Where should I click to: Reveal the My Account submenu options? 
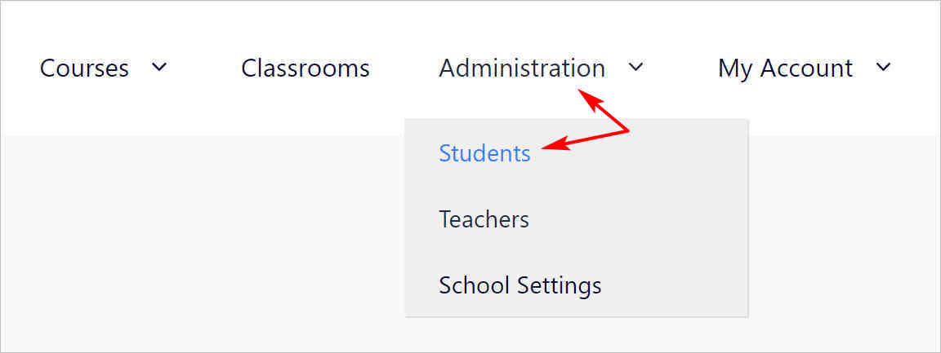pos(883,67)
